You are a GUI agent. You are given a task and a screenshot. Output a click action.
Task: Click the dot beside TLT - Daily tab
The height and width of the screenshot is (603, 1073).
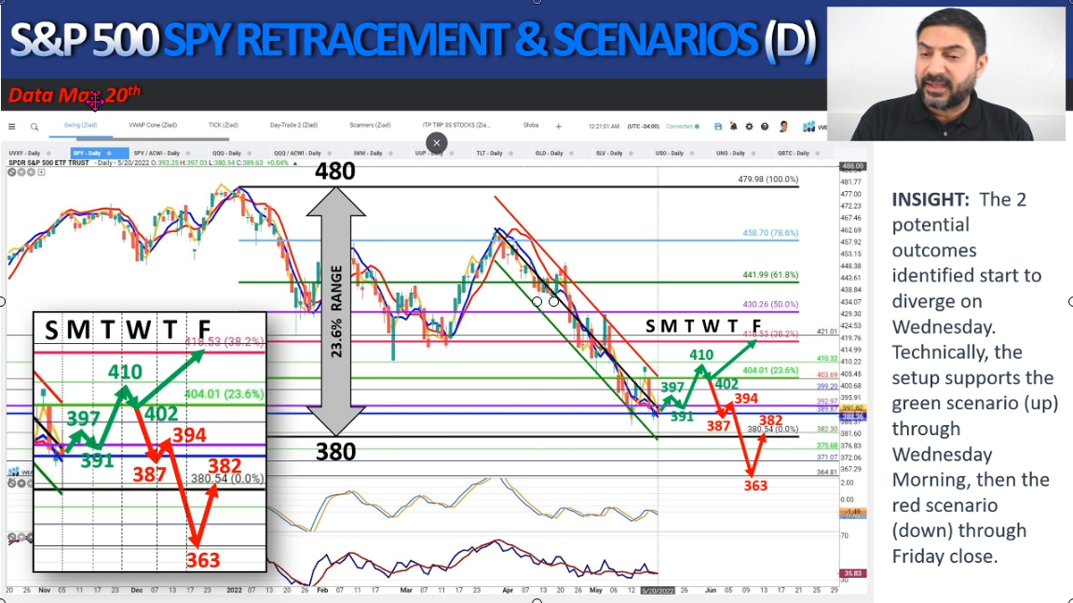[x=510, y=154]
